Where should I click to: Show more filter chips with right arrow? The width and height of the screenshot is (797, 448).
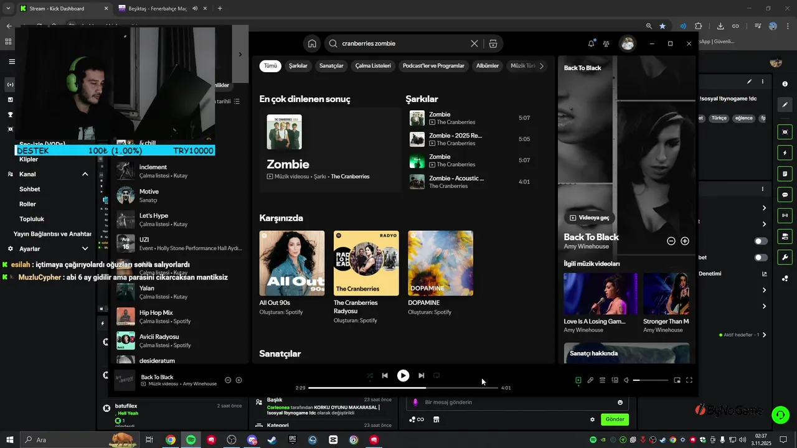(542, 65)
